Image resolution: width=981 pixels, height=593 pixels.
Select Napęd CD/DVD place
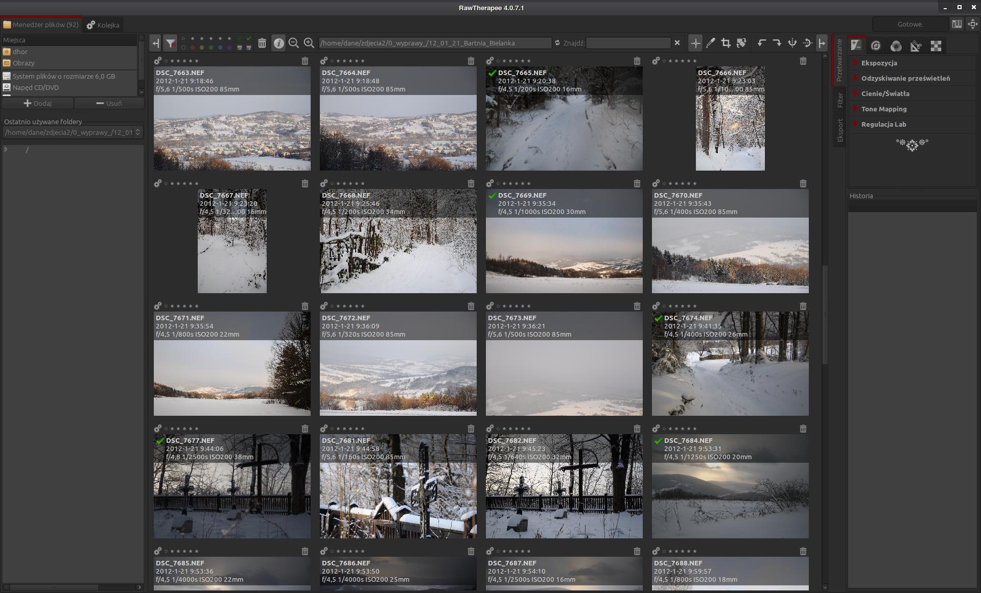pyautogui.click(x=69, y=87)
